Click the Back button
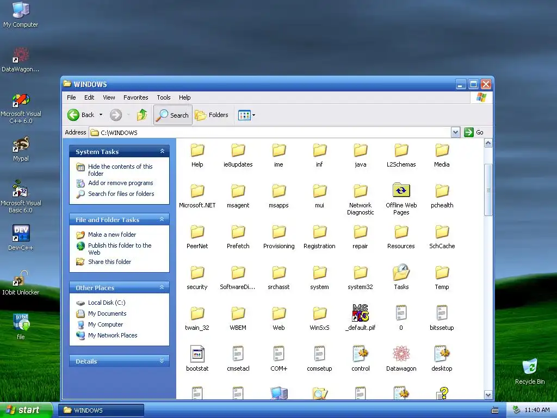The height and width of the screenshot is (418, 557). tap(81, 115)
